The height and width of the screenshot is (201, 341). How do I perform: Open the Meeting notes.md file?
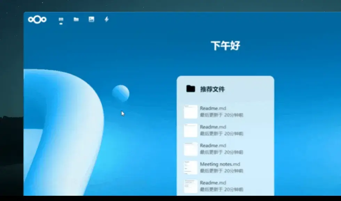[x=220, y=164]
